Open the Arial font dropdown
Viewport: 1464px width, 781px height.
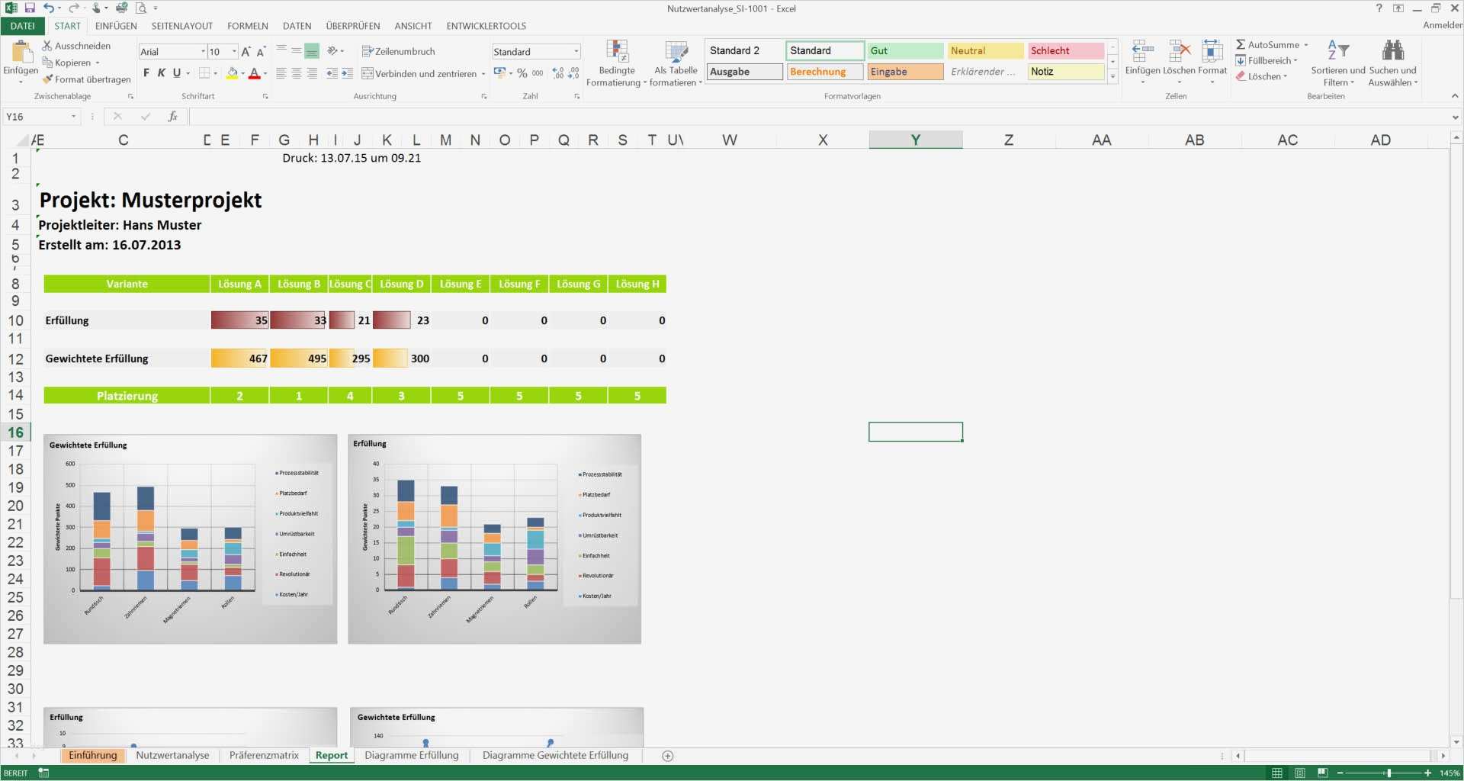coord(201,51)
